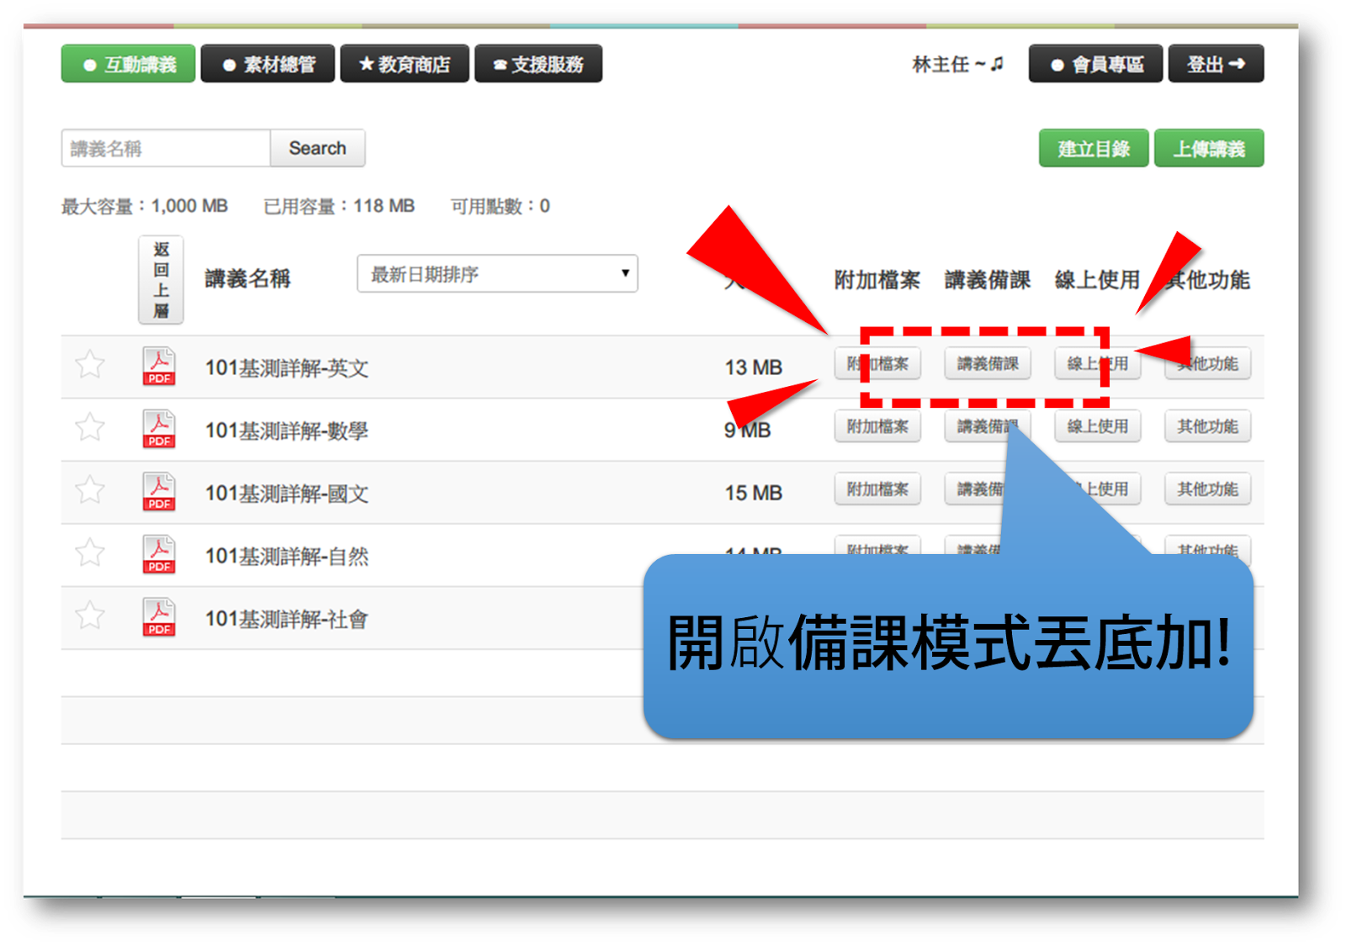The width and height of the screenshot is (1346, 946).
Task: Click 建立目錄 to create a folder
Action: [1094, 149]
